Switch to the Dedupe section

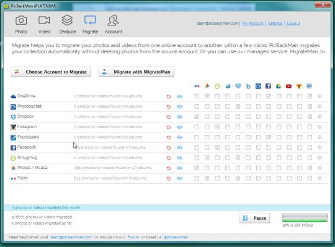[67, 25]
